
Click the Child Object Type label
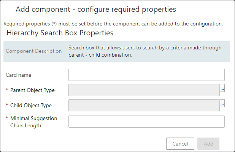pyautogui.click(x=31, y=105)
